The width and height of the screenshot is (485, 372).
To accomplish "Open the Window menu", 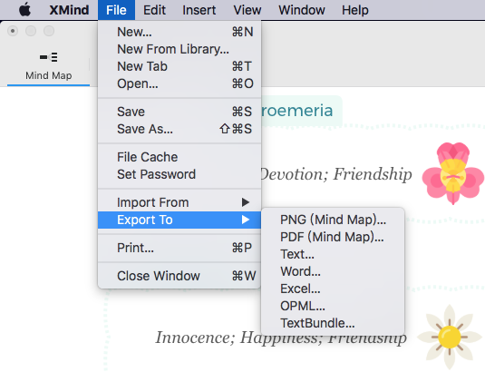I will pos(302,10).
